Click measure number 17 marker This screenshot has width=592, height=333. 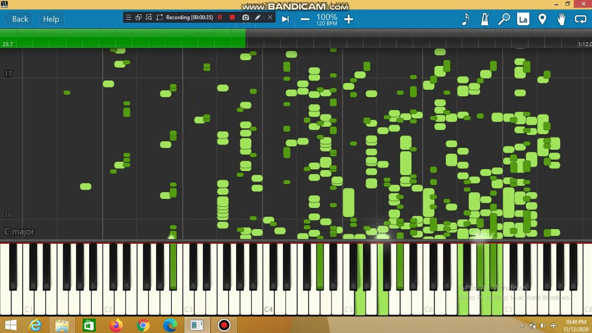click(x=8, y=73)
